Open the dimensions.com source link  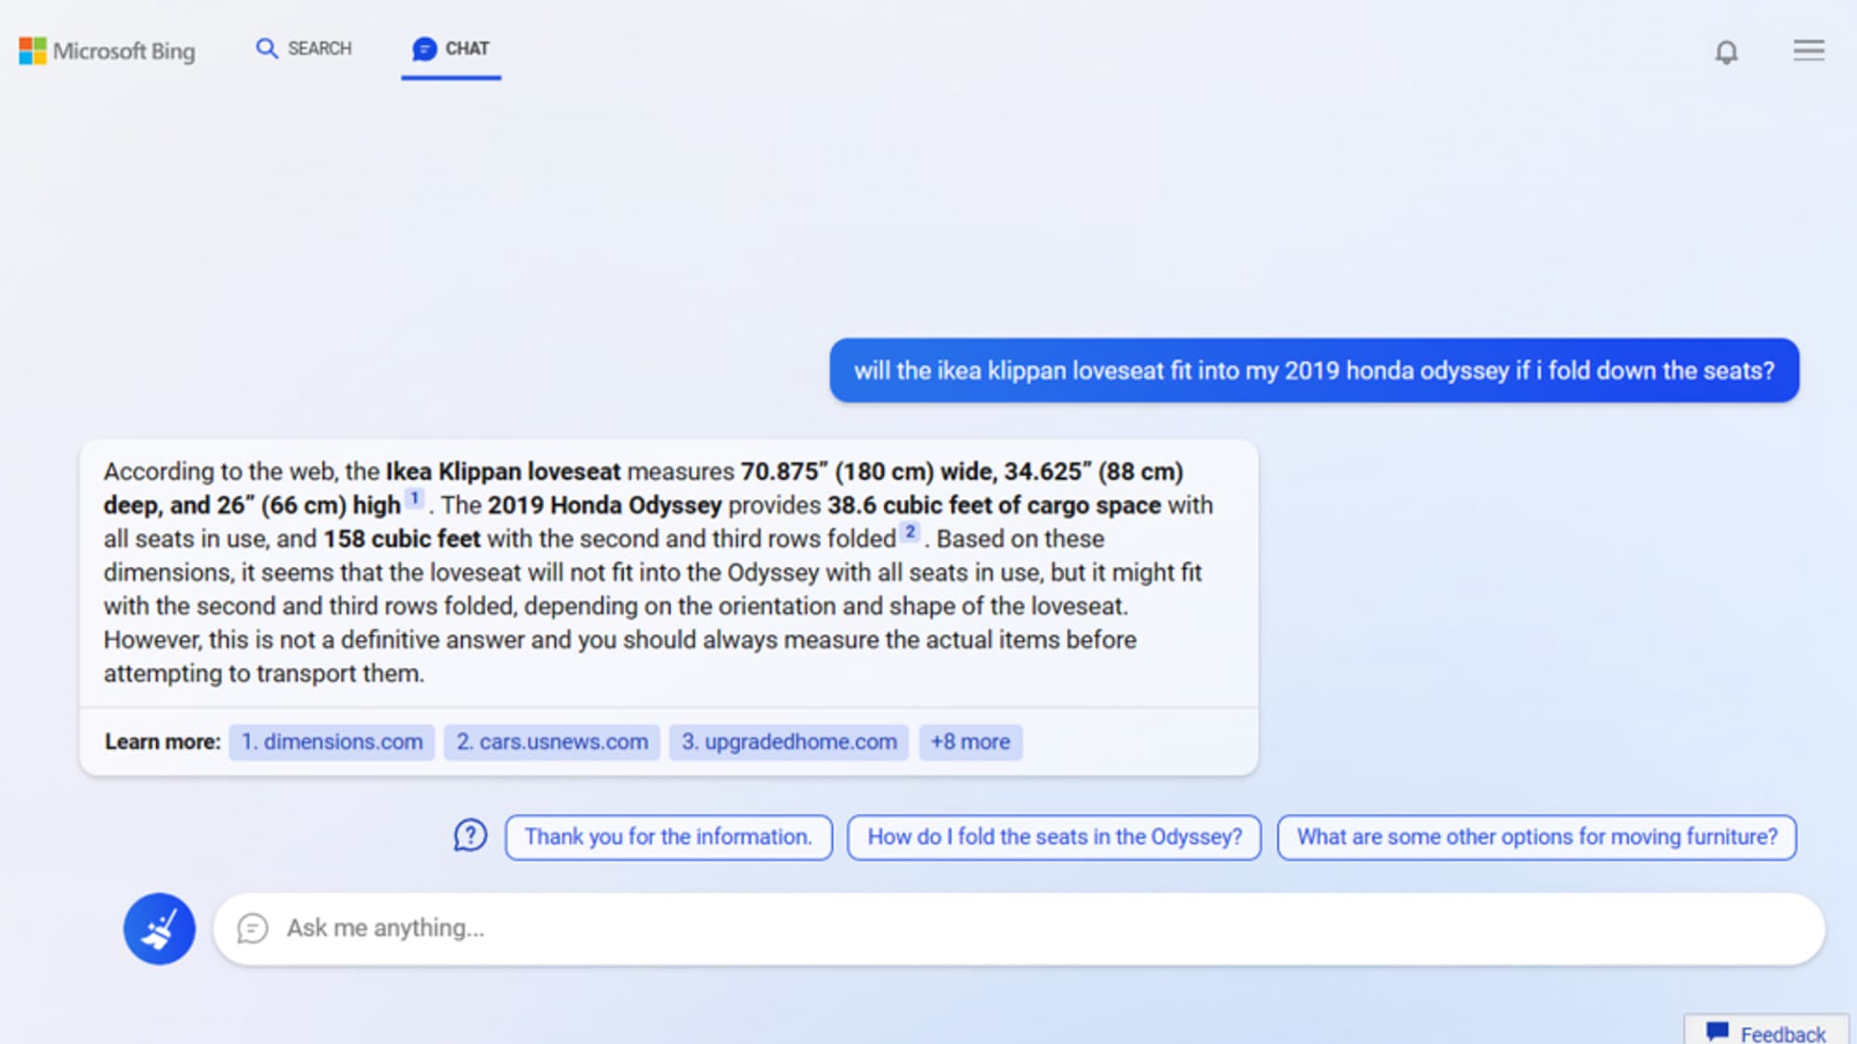[x=331, y=741]
